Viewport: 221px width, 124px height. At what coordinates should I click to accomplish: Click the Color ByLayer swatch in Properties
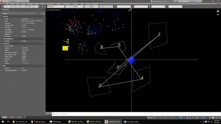pyautogui.click(x=22, y=19)
